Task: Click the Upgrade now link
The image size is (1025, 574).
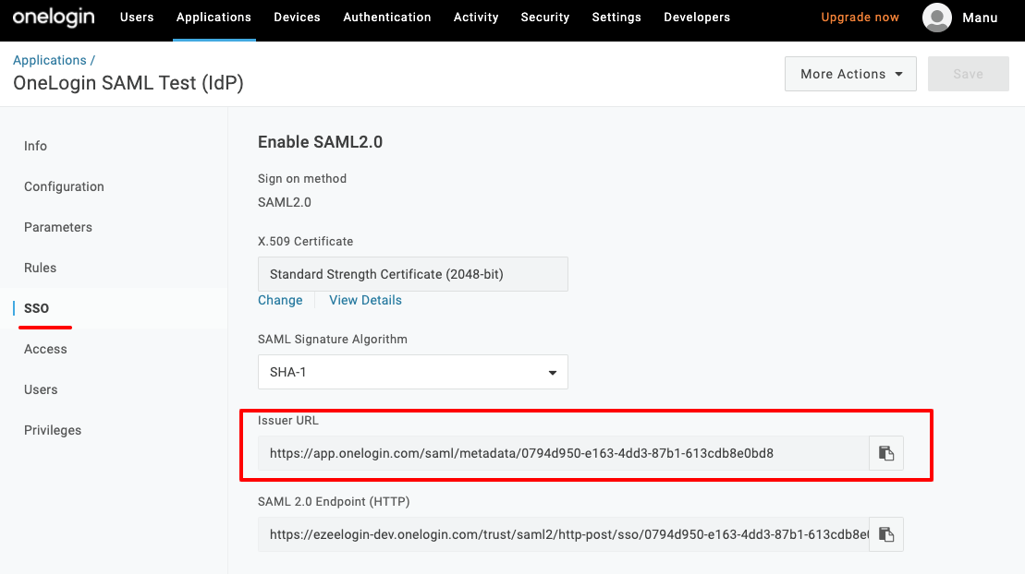Action: (860, 18)
